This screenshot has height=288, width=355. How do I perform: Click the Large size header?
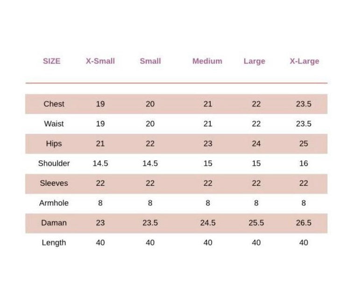pos(254,61)
